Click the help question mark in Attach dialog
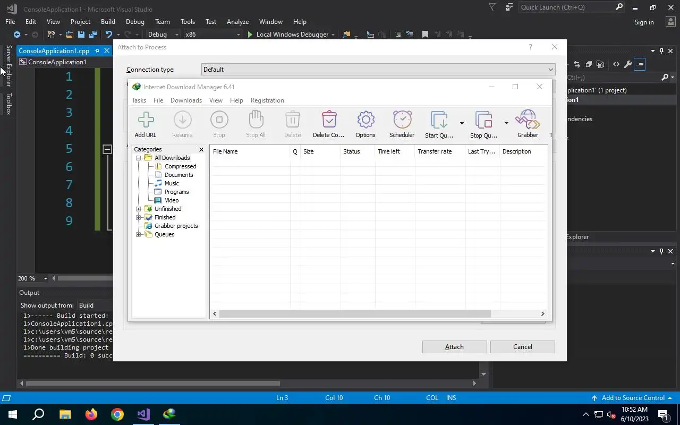 (x=530, y=47)
